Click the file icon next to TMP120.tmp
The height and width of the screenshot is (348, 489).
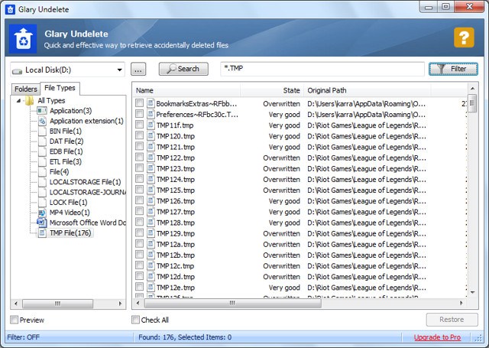pyautogui.click(x=151, y=136)
